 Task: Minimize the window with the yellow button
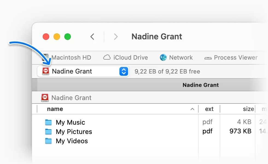pyautogui.click(x=57, y=37)
